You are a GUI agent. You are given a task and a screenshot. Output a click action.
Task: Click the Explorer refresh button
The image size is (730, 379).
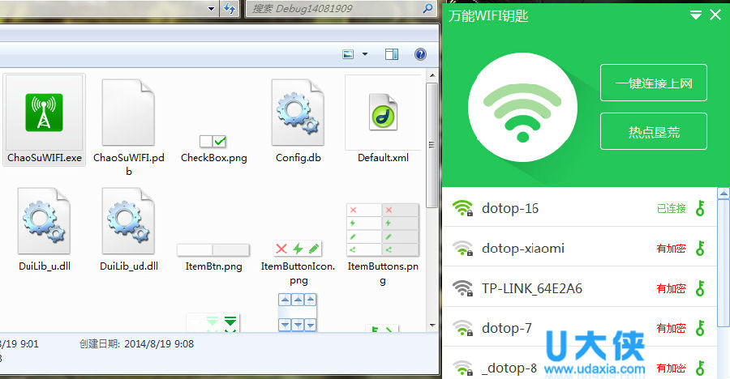click(x=230, y=8)
